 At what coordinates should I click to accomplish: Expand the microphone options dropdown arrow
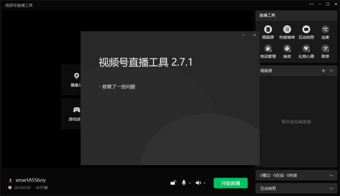tap(190, 183)
